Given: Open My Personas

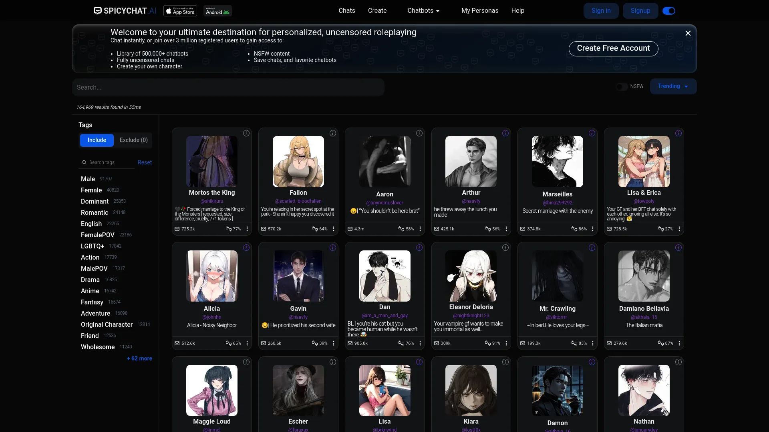Looking at the screenshot, I should (x=480, y=11).
